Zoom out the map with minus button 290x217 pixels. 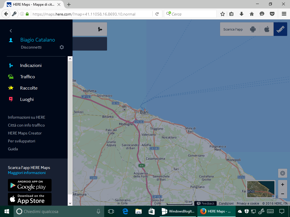[282, 194]
